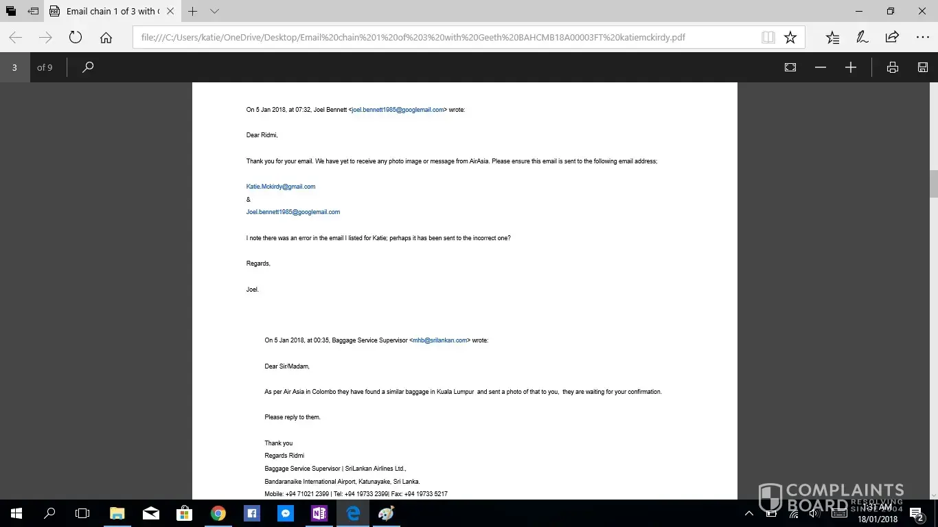Click the "Bandaranaike International Airport" address line
Screen dimensions: 938x527
(x=342, y=482)
